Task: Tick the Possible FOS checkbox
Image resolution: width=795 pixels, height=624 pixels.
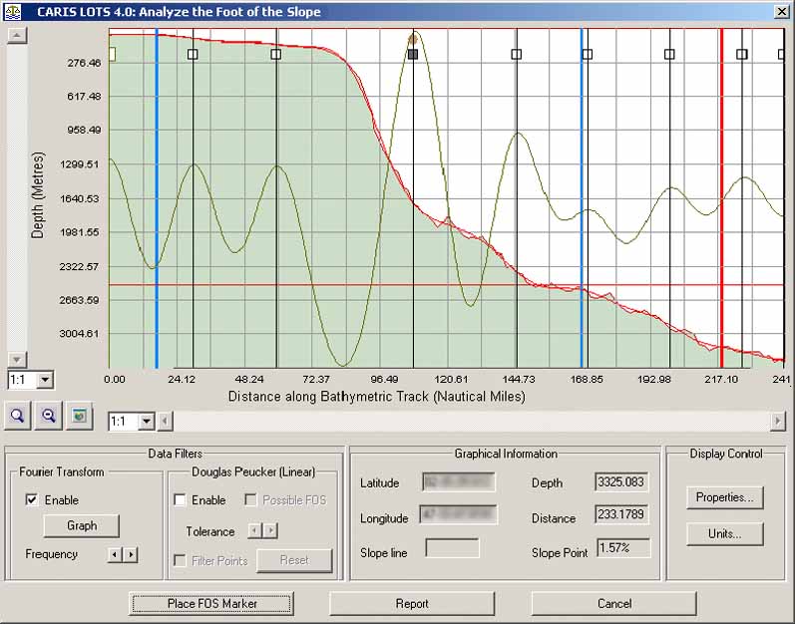Action: click(x=250, y=500)
